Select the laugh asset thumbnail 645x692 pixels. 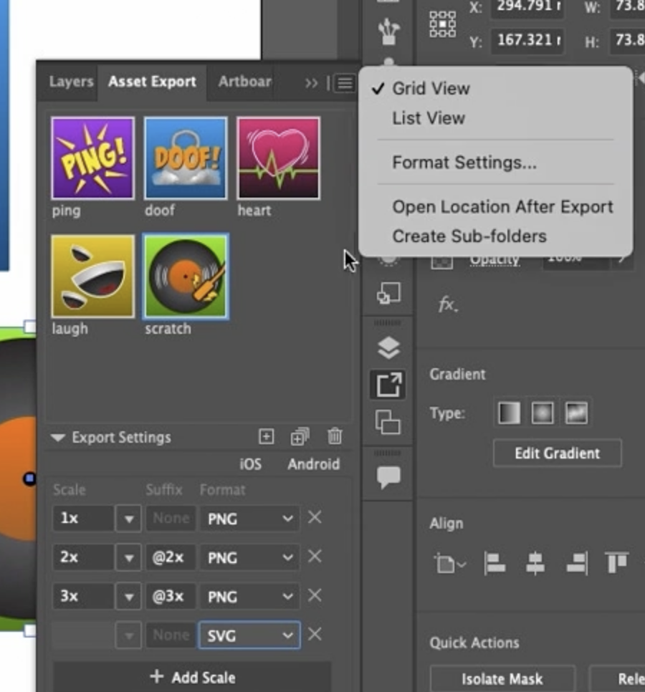click(92, 276)
